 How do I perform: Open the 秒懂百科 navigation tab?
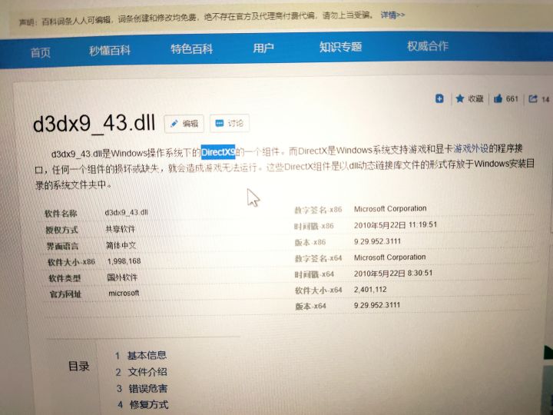pos(110,51)
